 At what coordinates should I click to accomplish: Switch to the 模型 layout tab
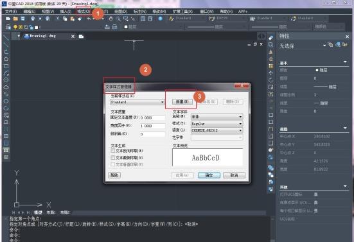point(38,212)
